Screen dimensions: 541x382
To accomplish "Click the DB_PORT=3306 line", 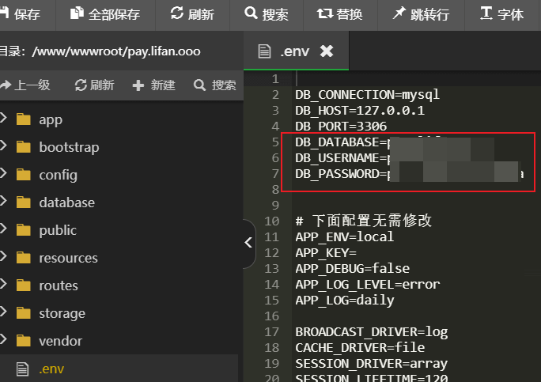I will tap(341, 127).
